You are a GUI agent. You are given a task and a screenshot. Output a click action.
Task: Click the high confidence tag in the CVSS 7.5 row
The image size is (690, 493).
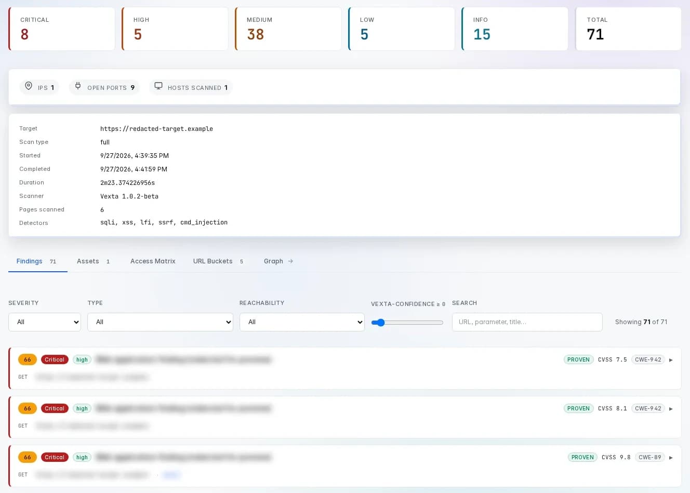pyautogui.click(x=82, y=360)
